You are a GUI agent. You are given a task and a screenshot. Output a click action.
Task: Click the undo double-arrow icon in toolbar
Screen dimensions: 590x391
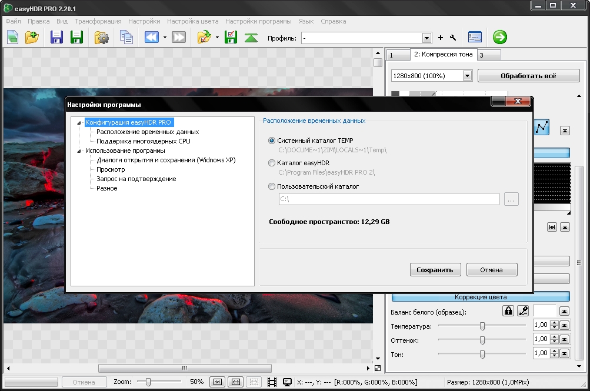pyautogui.click(x=151, y=38)
